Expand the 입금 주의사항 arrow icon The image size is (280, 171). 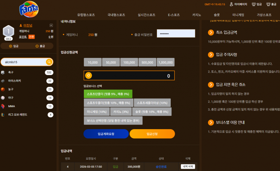coord(211,55)
